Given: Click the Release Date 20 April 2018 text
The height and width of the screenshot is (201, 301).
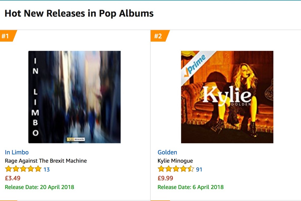Looking at the screenshot, I should click(x=39, y=187).
